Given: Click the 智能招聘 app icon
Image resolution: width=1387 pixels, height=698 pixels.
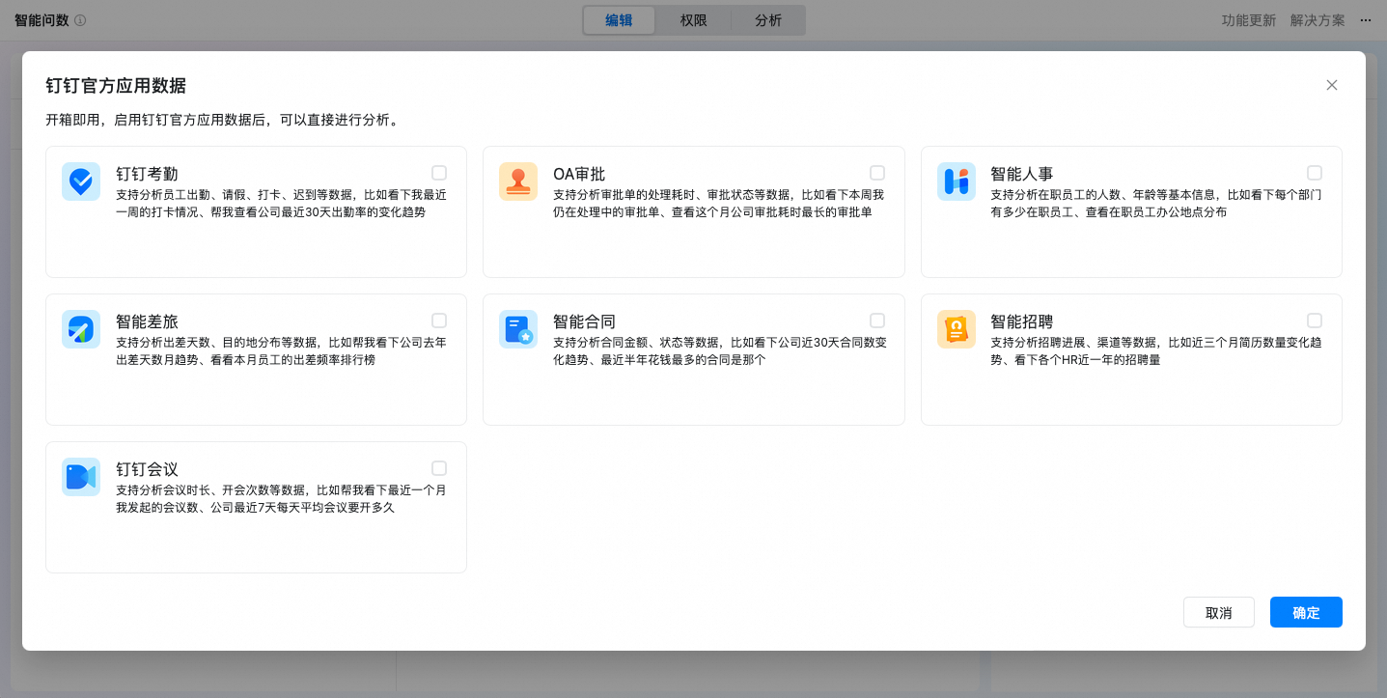Looking at the screenshot, I should pos(957,329).
